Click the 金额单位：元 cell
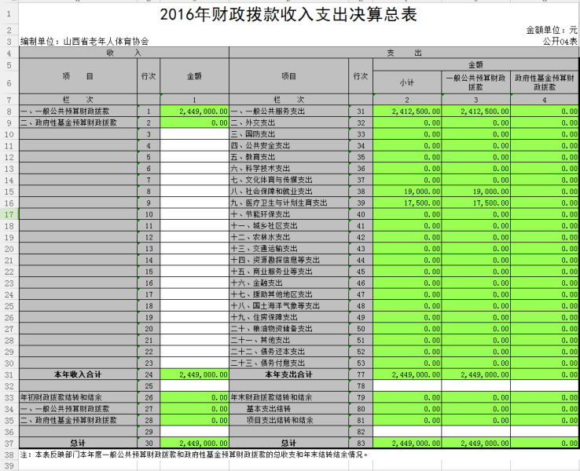Image resolution: width=580 pixels, height=471 pixels. click(552, 29)
